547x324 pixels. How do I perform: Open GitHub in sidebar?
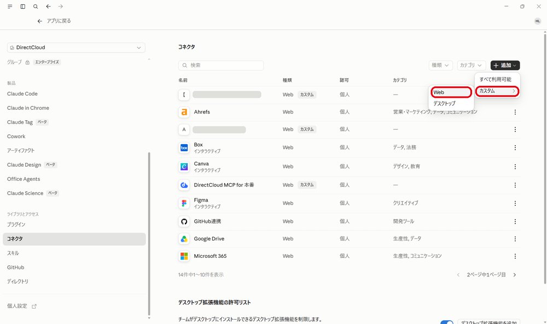click(16, 268)
